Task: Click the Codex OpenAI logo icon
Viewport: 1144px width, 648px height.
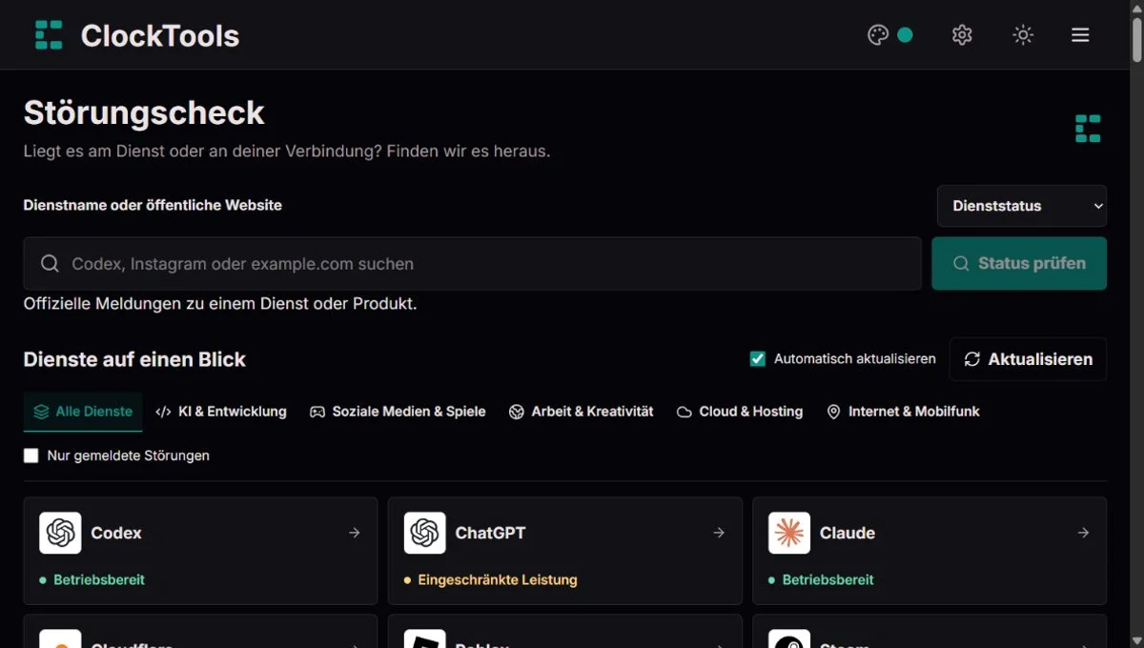Action: pyautogui.click(x=60, y=533)
